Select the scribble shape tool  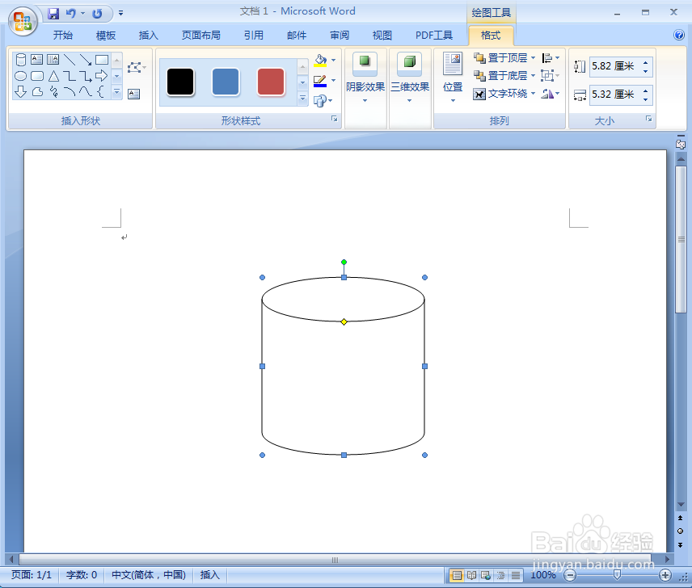[54, 92]
